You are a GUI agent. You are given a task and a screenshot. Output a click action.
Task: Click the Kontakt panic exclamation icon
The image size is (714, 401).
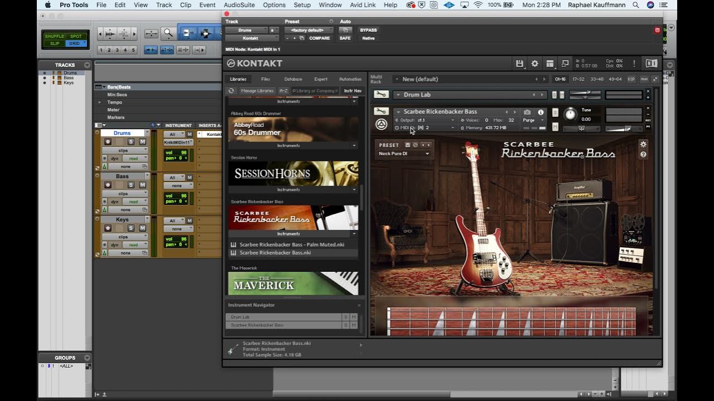point(634,63)
